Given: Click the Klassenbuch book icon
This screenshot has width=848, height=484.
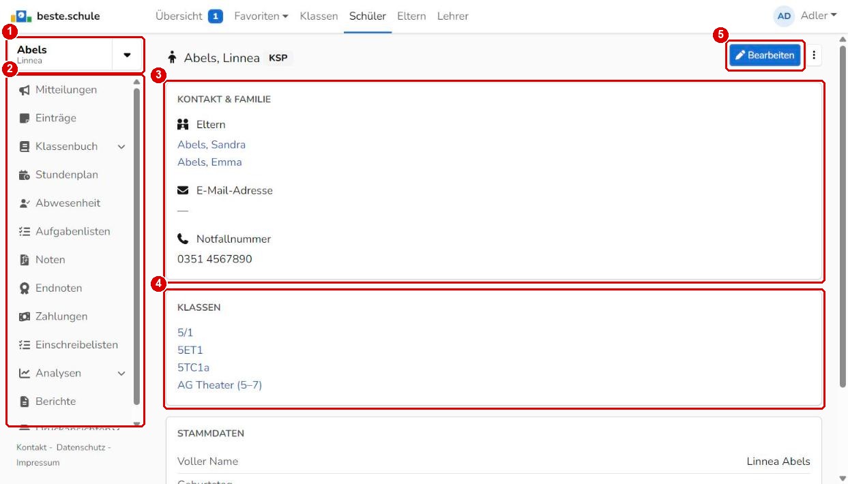Looking at the screenshot, I should point(24,147).
